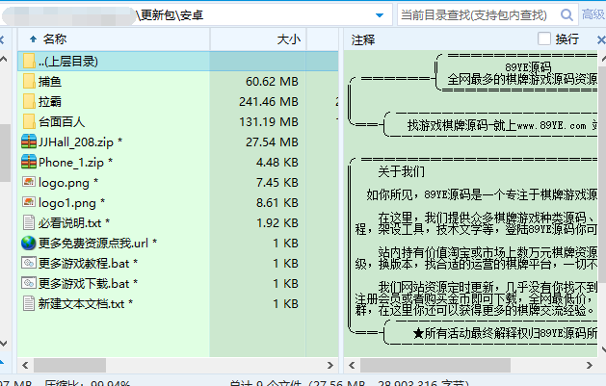This screenshot has width=606, height=386.
Task: Click the logo.png image file icon
Action: pos(29,182)
